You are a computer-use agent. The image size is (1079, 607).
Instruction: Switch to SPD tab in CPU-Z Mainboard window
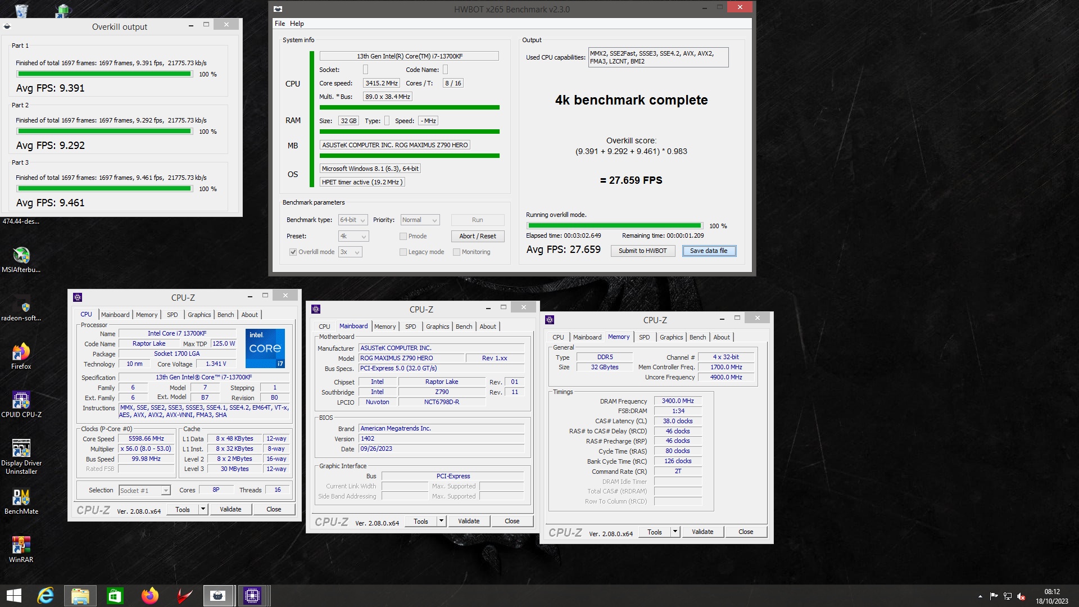click(x=410, y=327)
